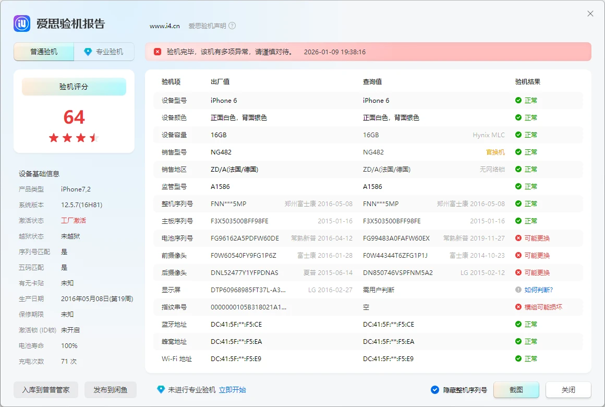Open the www.i4.cn website link

coord(164,26)
